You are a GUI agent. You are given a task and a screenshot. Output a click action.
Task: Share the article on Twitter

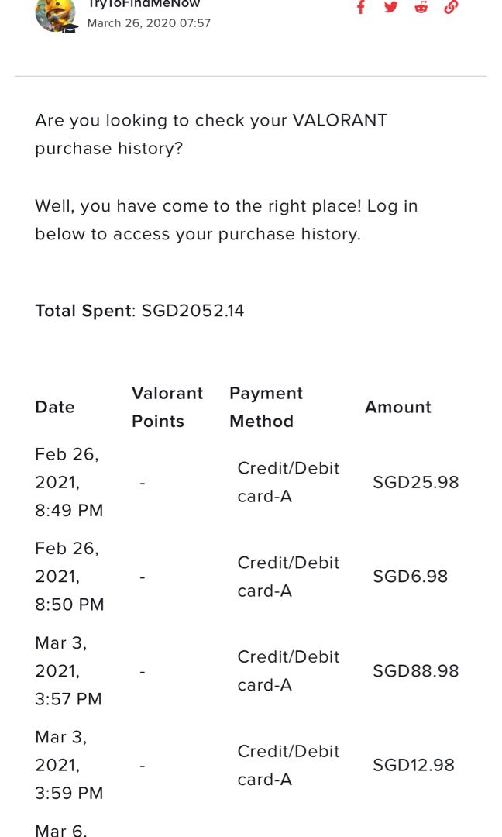tap(390, 8)
